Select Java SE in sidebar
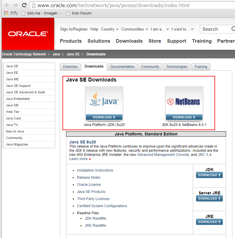The width and height of the screenshot is (235, 238). (29, 66)
